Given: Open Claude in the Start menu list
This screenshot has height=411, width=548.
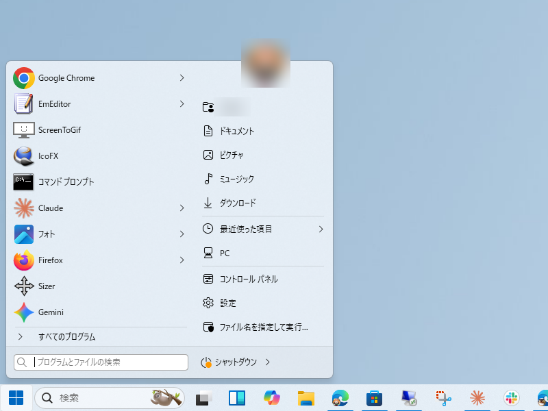Looking at the screenshot, I should [98, 208].
